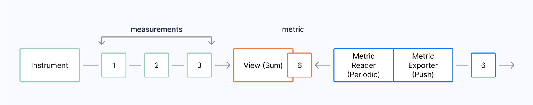The width and height of the screenshot is (533, 105).
Task: Click connector line between Exporter and blue 6
Action: coord(462,65)
